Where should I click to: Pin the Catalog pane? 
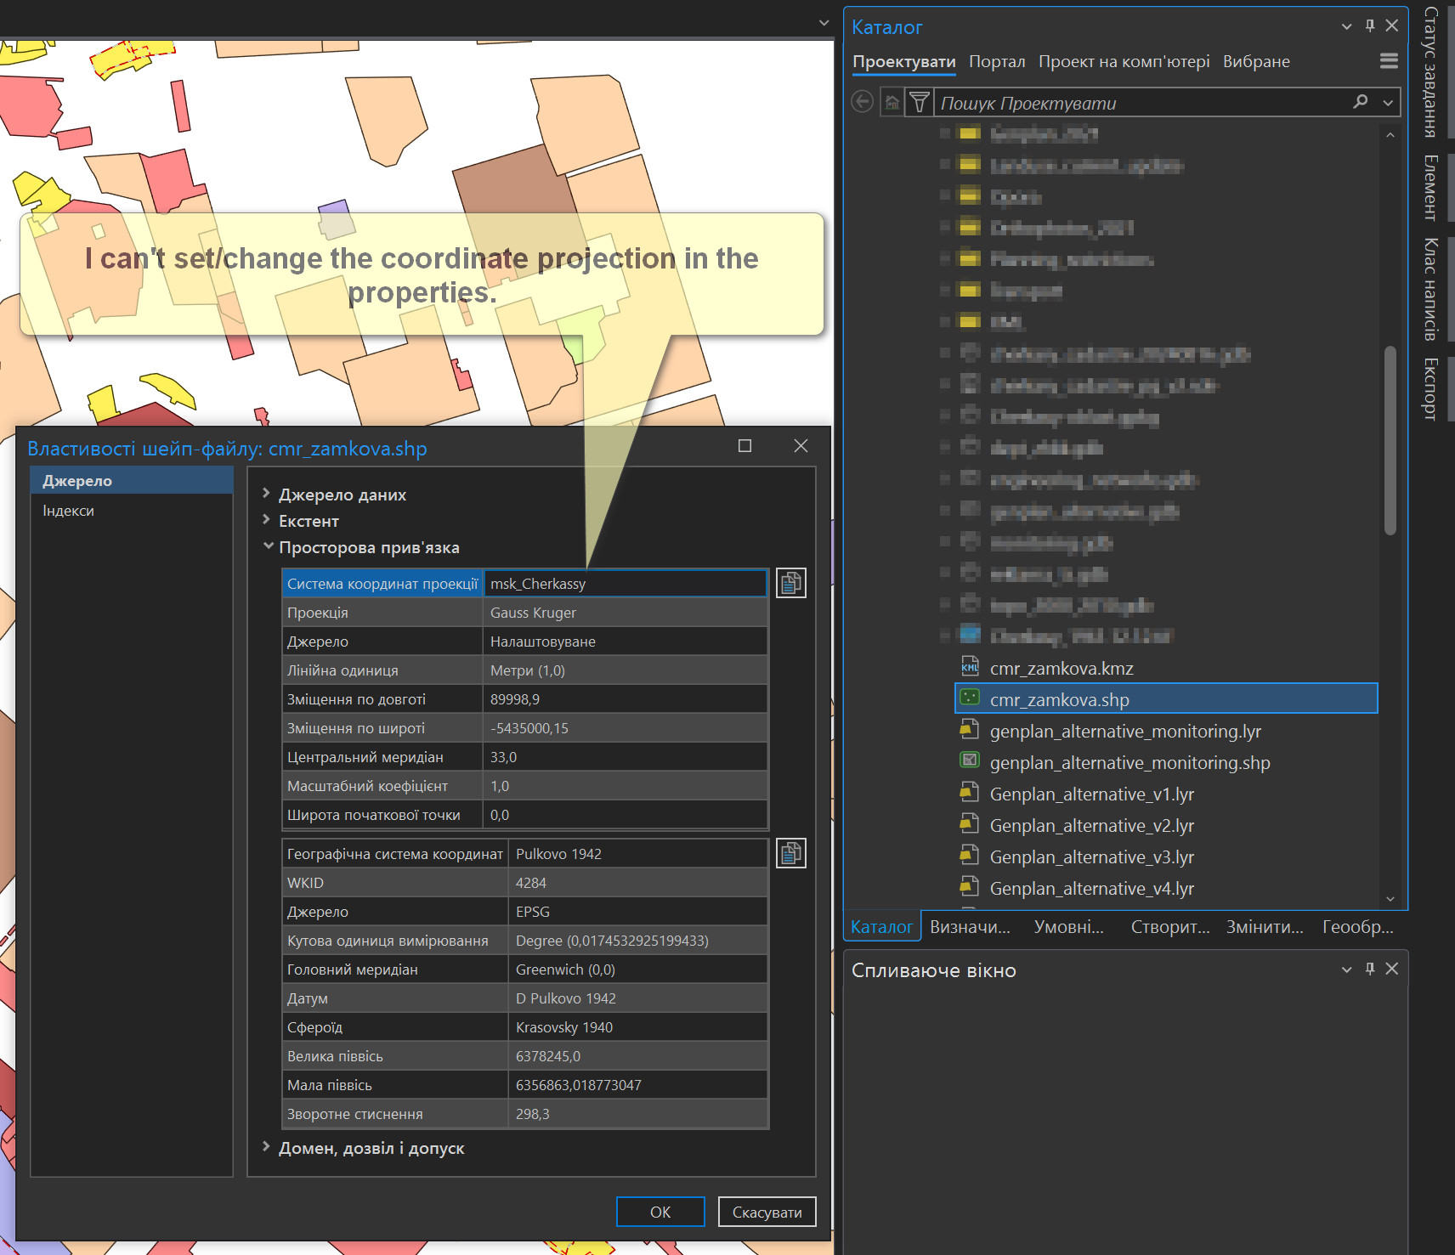[x=1369, y=26]
